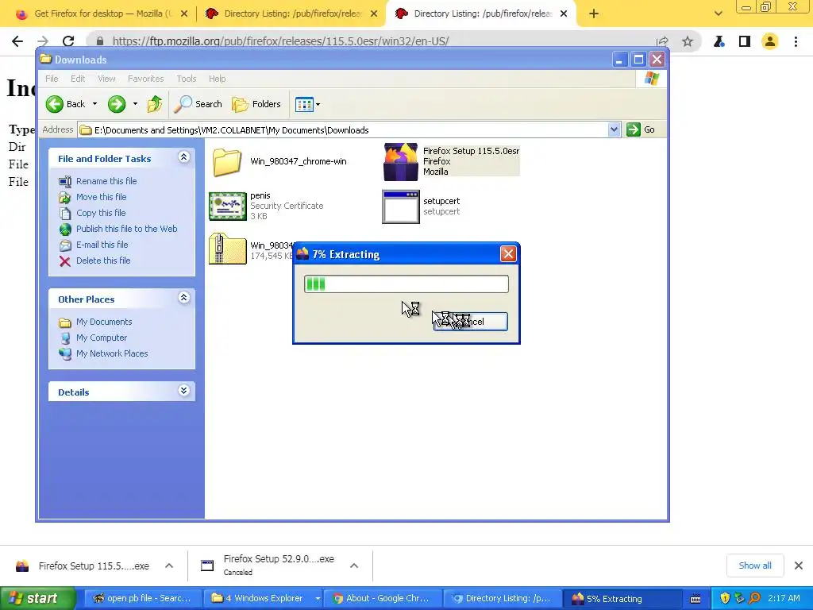
Task: Open the Chrome profile avatar
Action: 770,41
